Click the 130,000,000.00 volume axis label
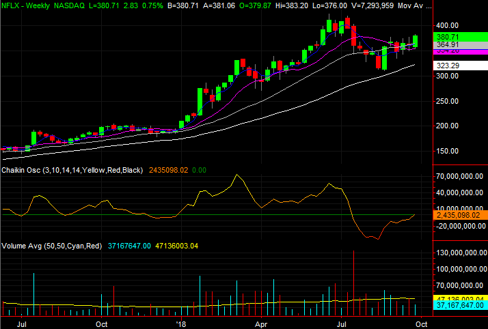Viewport: 488px width, 329px height. [x=461, y=253]
